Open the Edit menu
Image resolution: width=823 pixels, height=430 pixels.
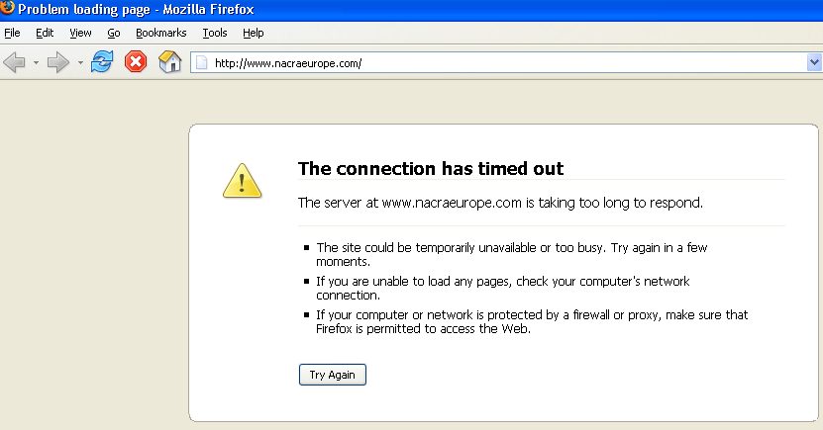45,33
